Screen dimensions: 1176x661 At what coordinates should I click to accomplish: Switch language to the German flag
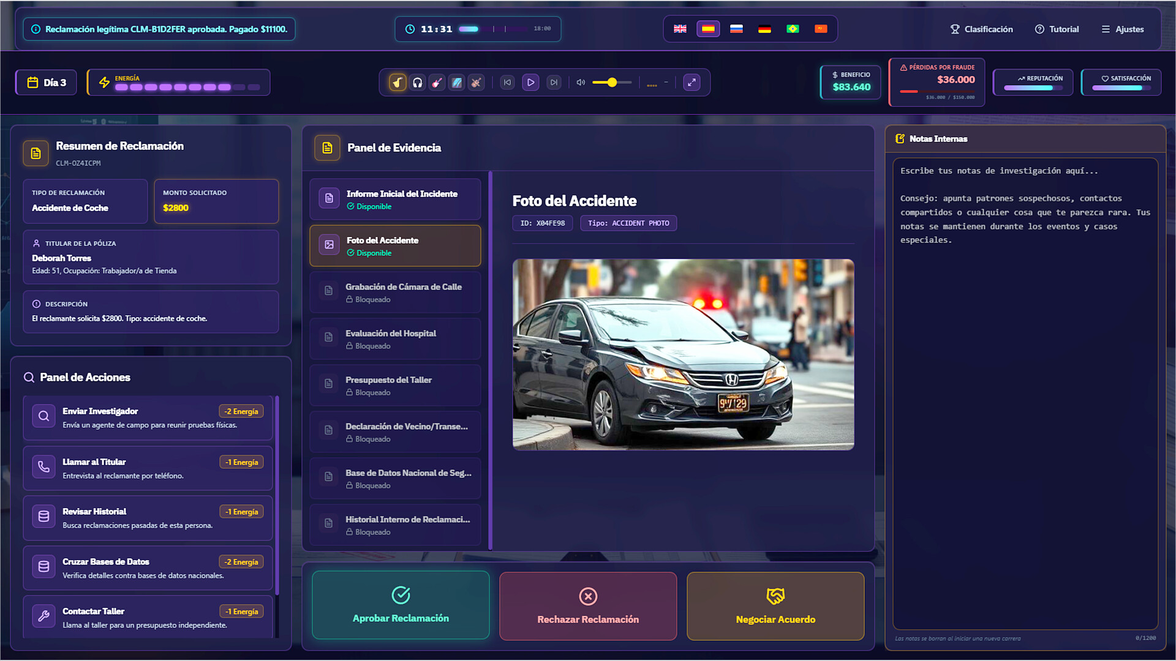(764, 29)
